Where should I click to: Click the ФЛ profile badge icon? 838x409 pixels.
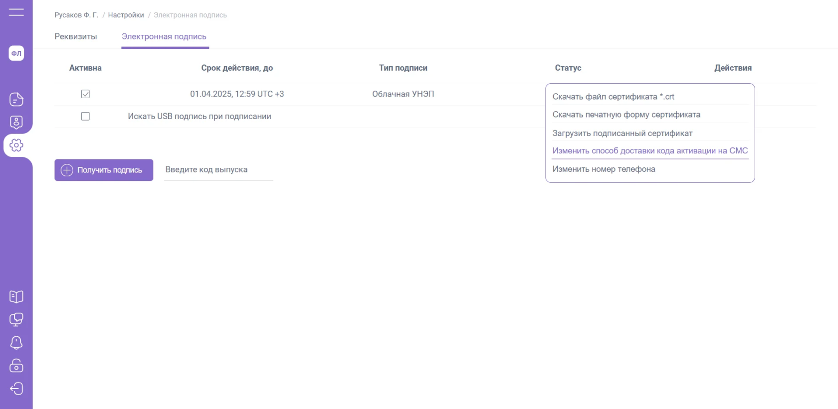(16, 53)
